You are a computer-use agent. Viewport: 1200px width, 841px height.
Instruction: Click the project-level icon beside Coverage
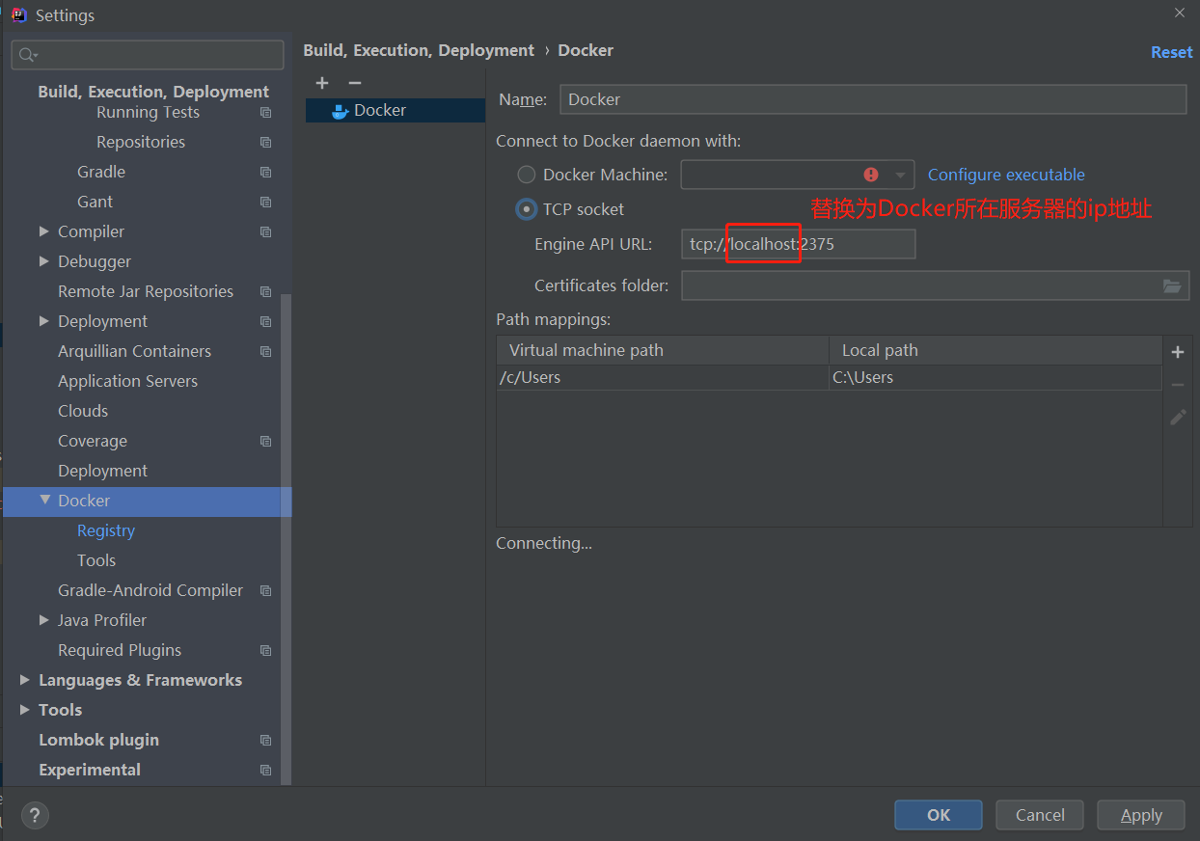point(266,442)
